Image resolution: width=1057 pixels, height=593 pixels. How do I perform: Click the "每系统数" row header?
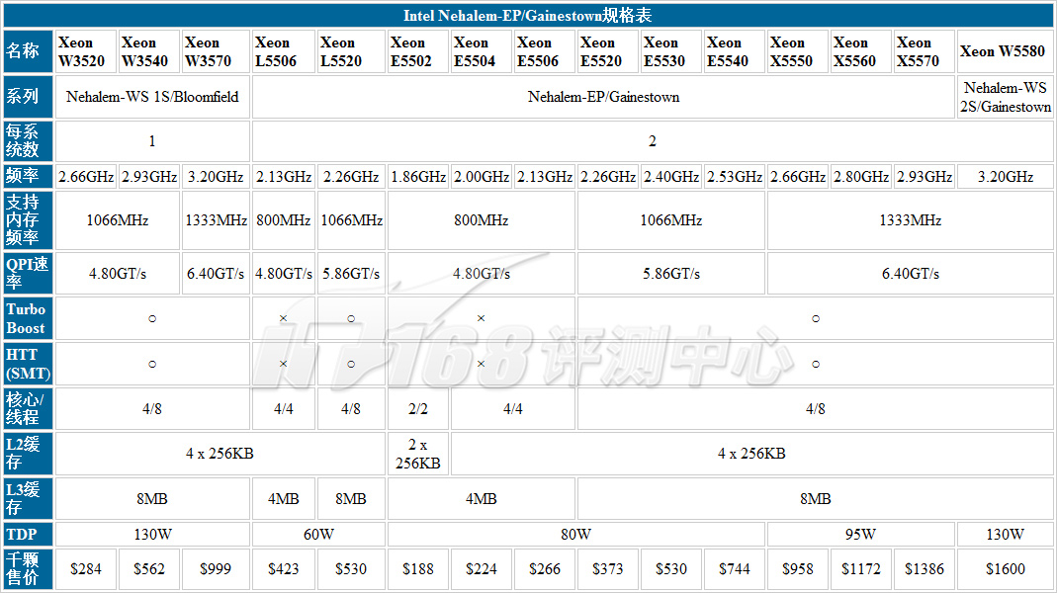tap(28, 140)
